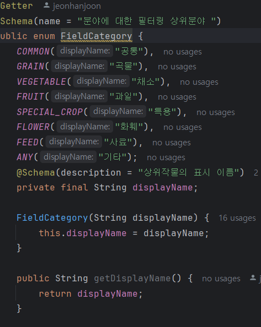Click the string literal "채소"
Screen dimensions: 261x327
pyautogui.click(x=146, y=81)
